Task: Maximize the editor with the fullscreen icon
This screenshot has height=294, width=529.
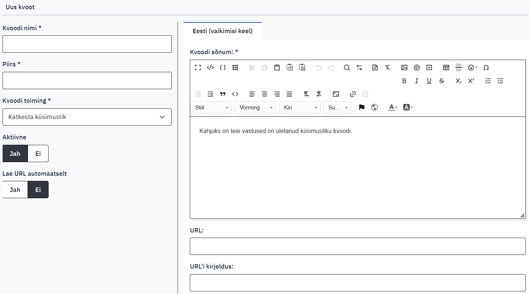Action: 198,67
